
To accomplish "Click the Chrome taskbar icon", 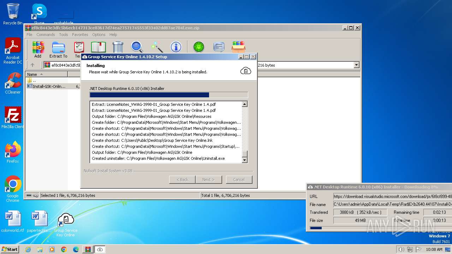I will 64,249.
